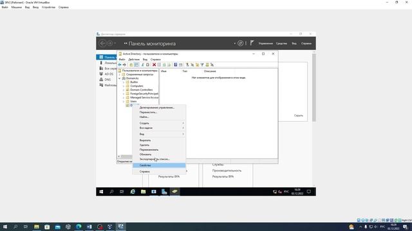Click the VM taskbar search icon
The image size is (412, 231).
pos(111,192)
